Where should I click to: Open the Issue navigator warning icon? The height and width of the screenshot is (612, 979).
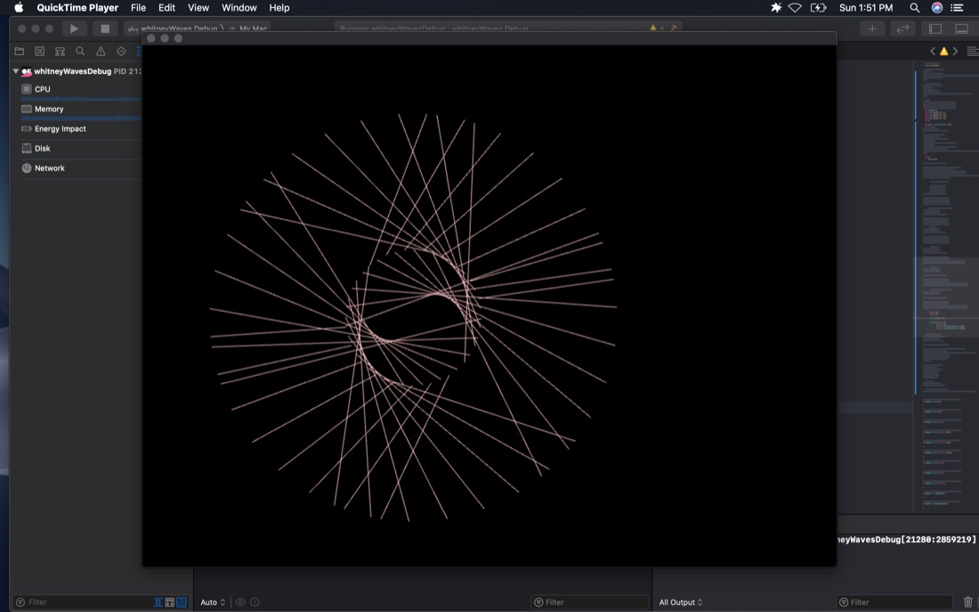click(101, 52)
